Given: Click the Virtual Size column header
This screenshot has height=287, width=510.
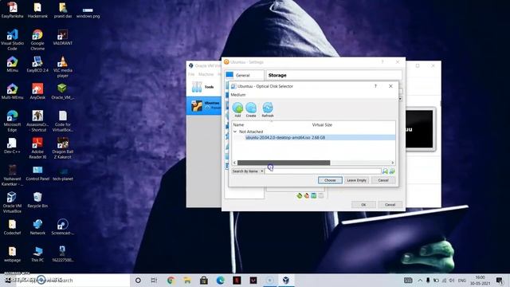Looking at the screenshot, I should pos(322,124).
